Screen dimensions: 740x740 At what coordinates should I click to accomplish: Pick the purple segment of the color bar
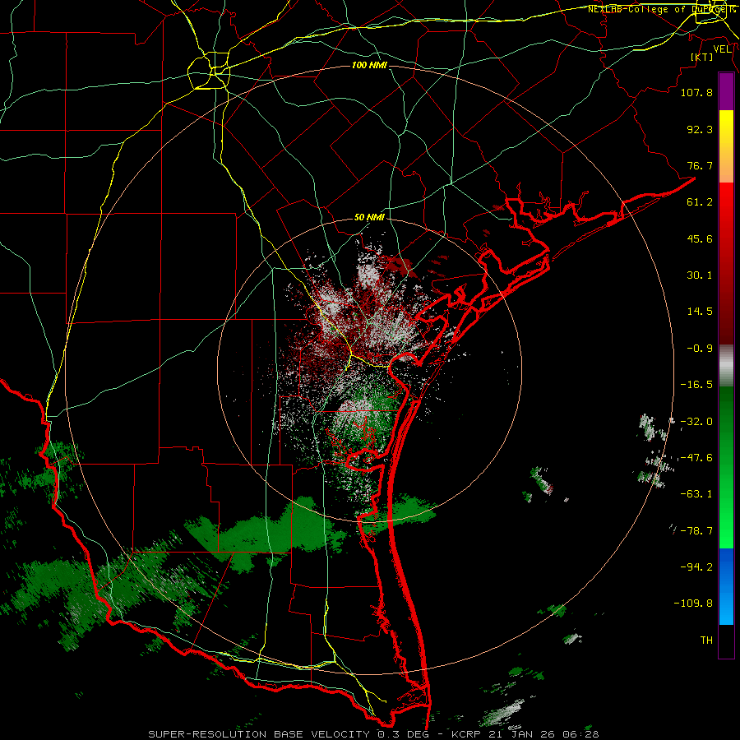coord(726,92)
